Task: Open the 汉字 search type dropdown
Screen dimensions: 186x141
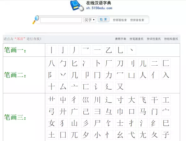Action: pyautogui.click(x=90, y=20)
